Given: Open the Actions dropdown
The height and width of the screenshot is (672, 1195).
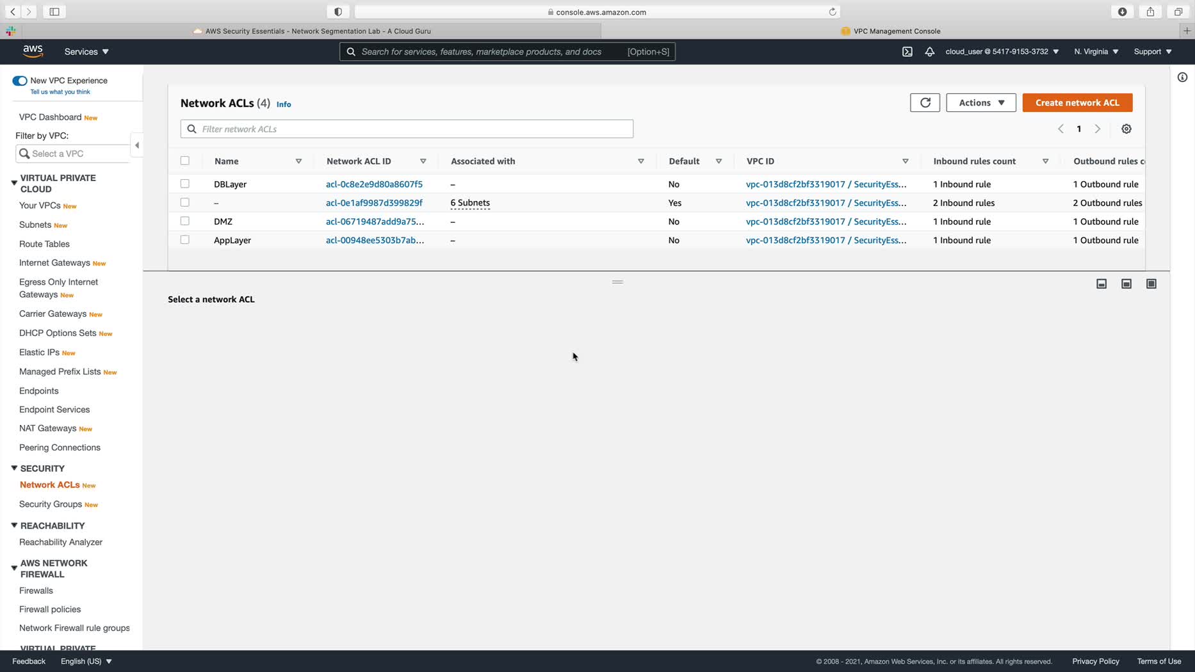Looking at the screenshot, I should coord(981,102).
